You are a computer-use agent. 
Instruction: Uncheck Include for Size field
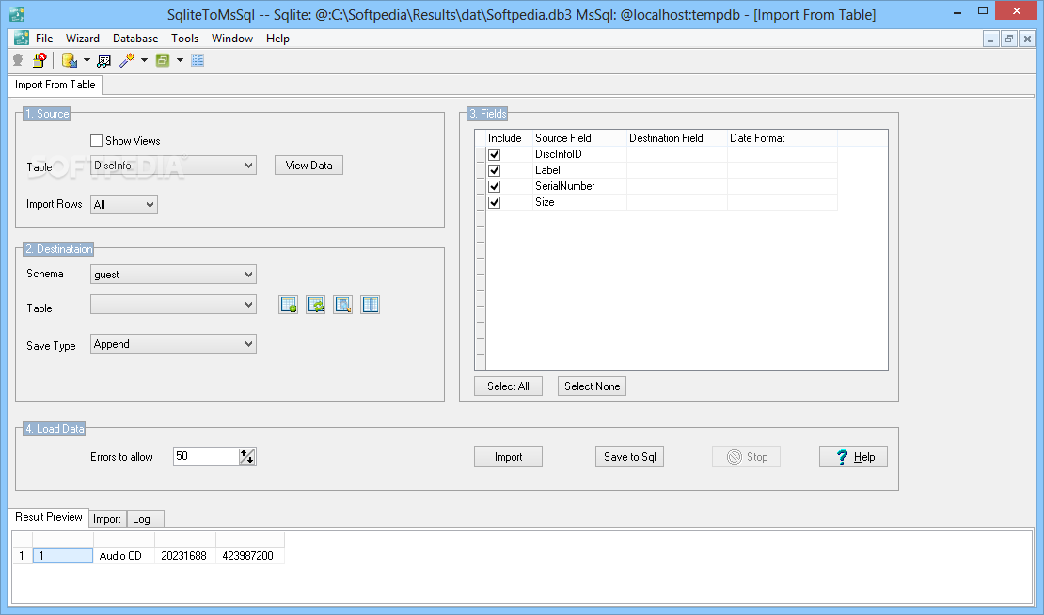pos(494,202)
